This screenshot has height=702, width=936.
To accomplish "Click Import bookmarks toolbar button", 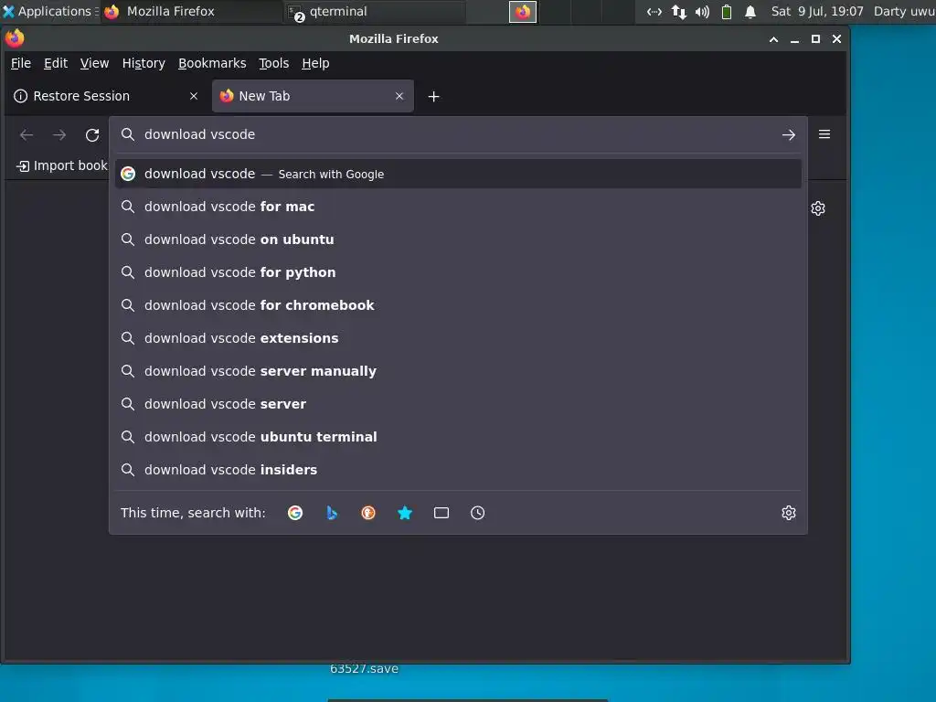I will click(x=61, y=165).
